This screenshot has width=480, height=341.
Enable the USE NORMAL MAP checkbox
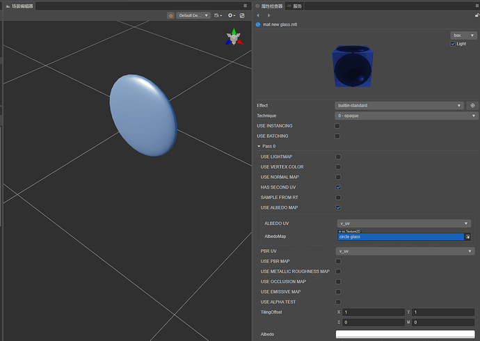[x=338, y=177]
